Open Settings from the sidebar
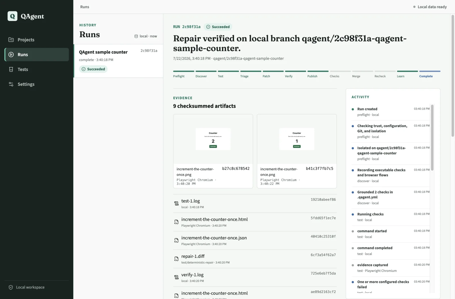The height and width of the screenshot is (299, 455). (37, 84)
